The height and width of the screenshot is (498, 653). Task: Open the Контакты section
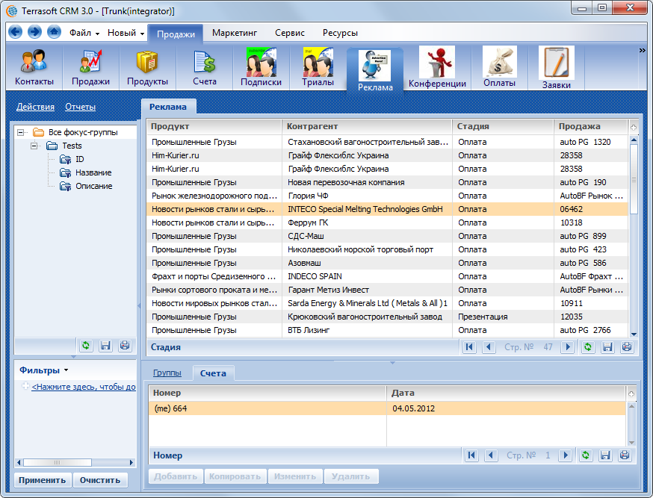point(34,67)
